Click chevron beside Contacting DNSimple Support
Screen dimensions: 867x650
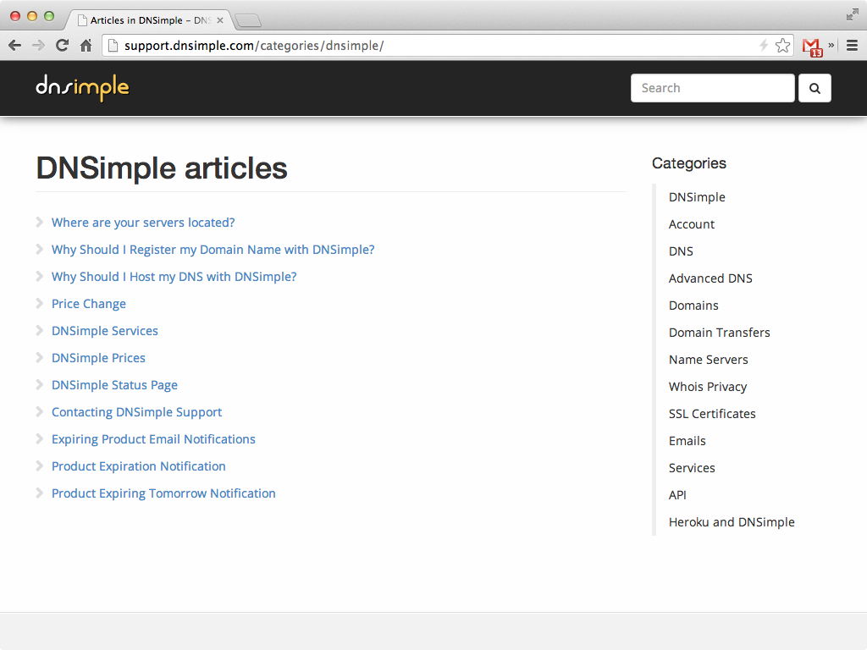(x=39, y=412)
